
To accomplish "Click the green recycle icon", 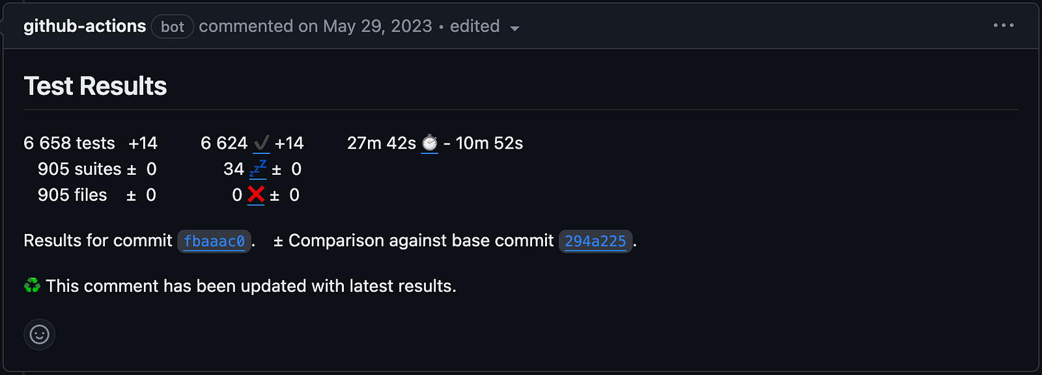I will point(32,285).
